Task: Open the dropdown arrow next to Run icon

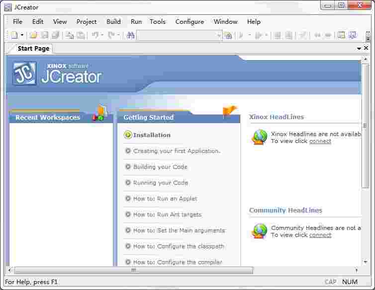Action: click(x=266, y=35)
